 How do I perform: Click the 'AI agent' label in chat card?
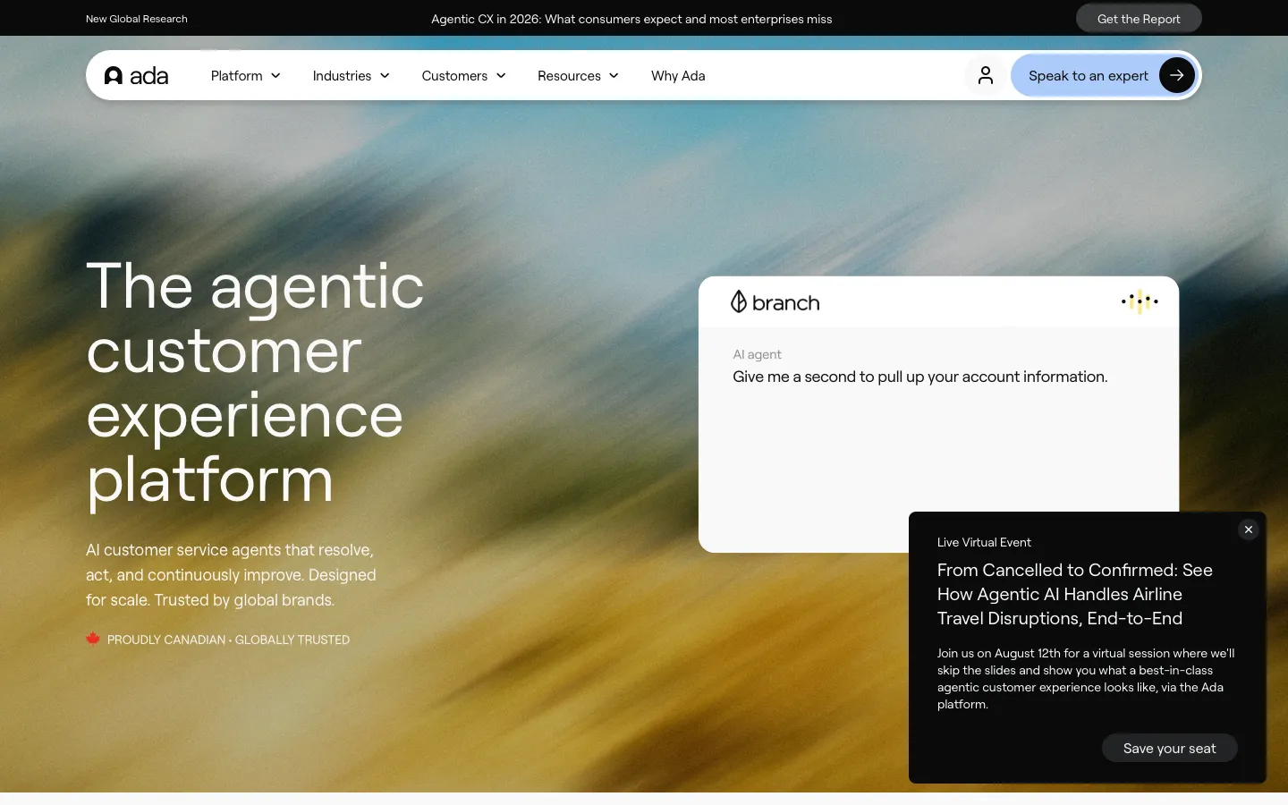point(757,354)
